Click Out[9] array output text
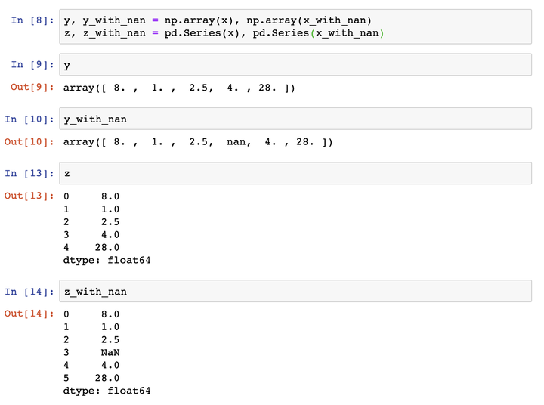This screenshot has height=405, width=544. 179,88
